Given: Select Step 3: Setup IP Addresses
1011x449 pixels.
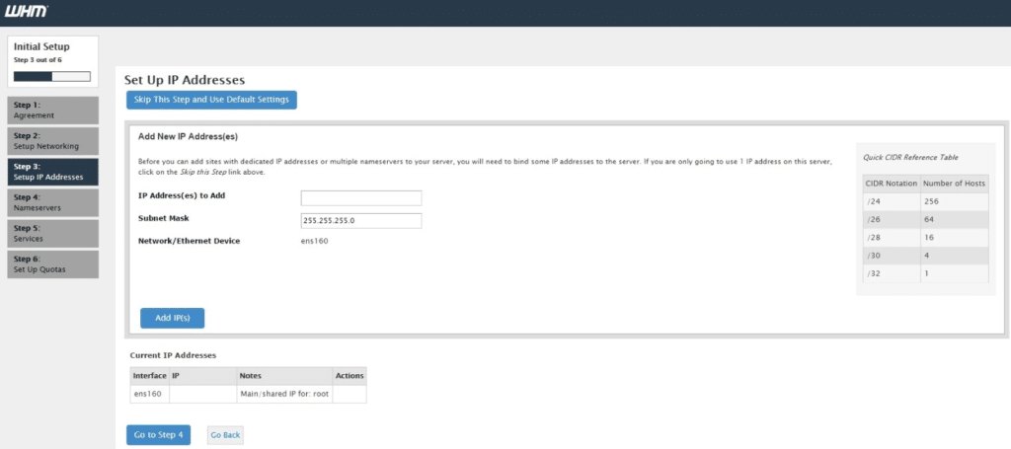Looking at the screenshot, I should coord(67,172).
